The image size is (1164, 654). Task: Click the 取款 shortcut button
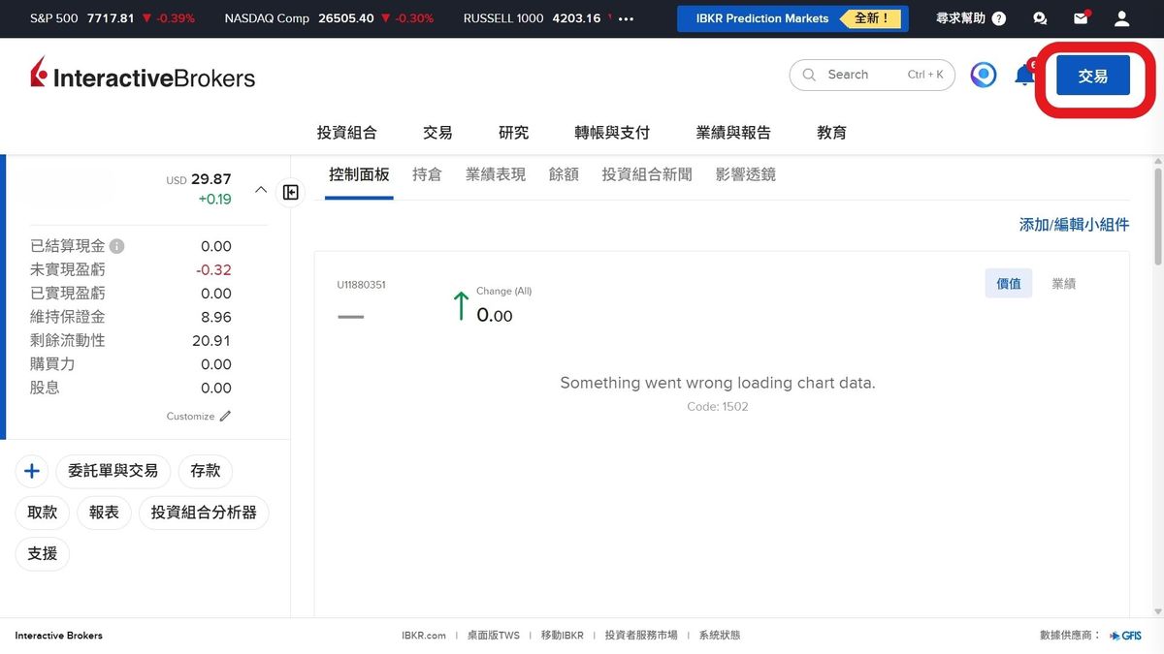(x=43, y=513)
